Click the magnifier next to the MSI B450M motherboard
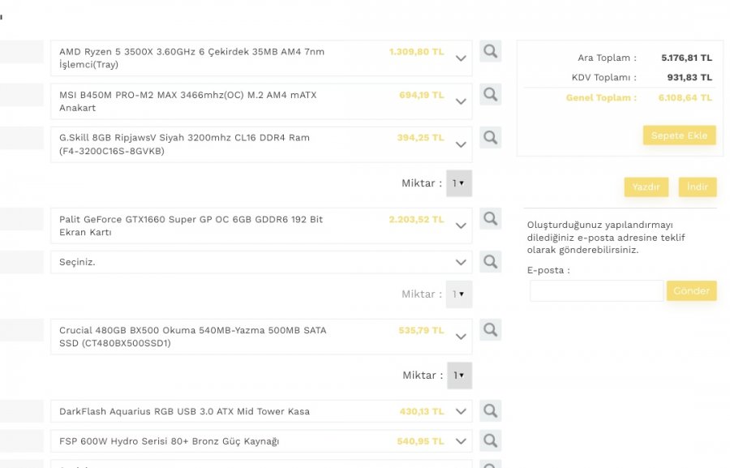The image size is (730, 468). tap(490, 94)
